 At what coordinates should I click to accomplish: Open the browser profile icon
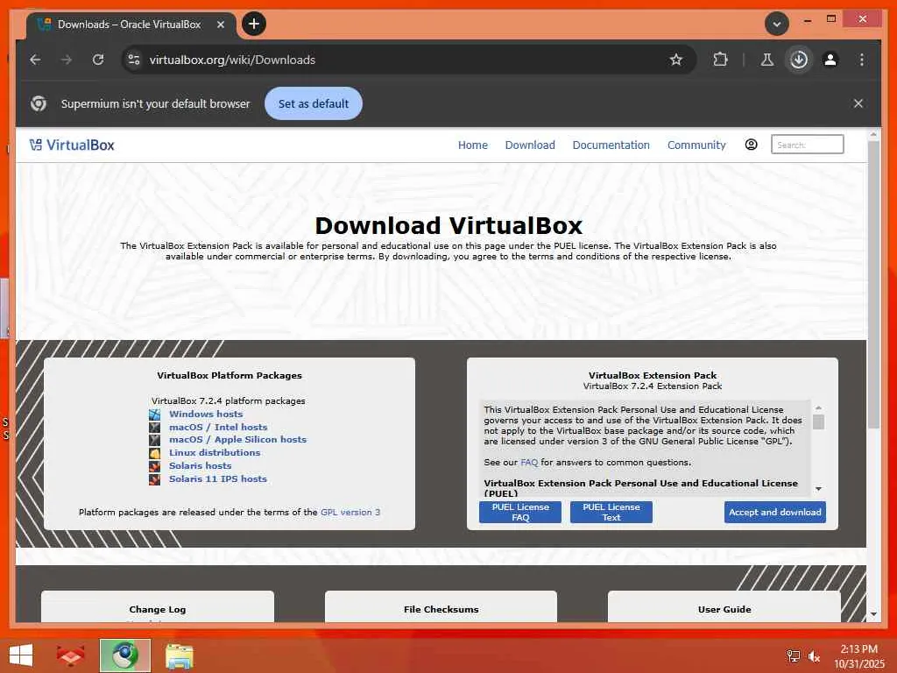[x=830, y=60]
